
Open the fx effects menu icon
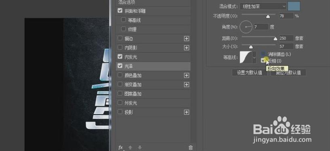click(x=121, y=148)
